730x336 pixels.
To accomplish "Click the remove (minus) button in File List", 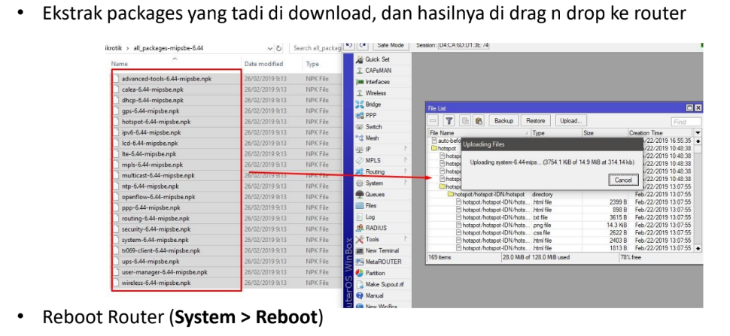I will pyautogui.click(x=433, y=121).
